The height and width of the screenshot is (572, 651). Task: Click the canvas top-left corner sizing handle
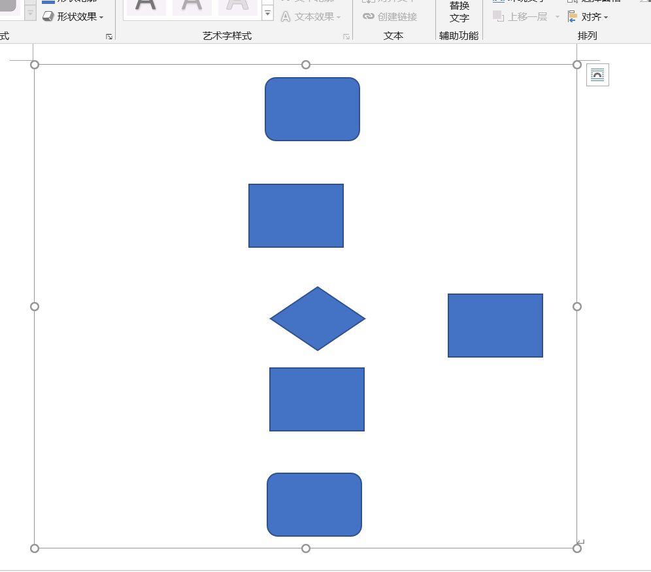coord(35,65)
